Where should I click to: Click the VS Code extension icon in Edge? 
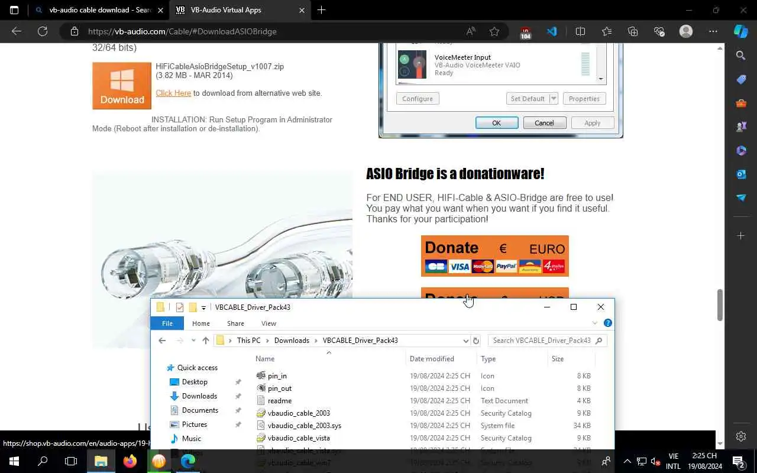pyautogui.click(x=552, y=31)
